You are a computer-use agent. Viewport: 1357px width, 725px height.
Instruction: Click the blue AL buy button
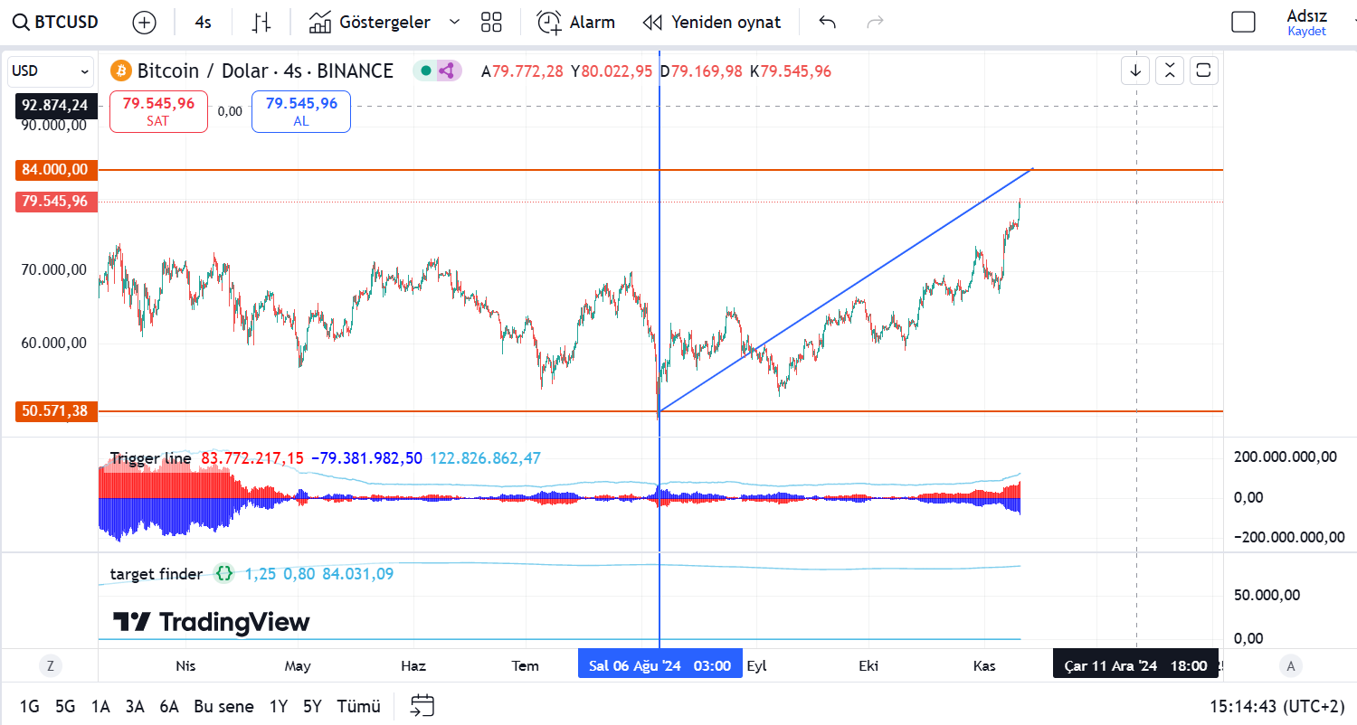point(300,111)
